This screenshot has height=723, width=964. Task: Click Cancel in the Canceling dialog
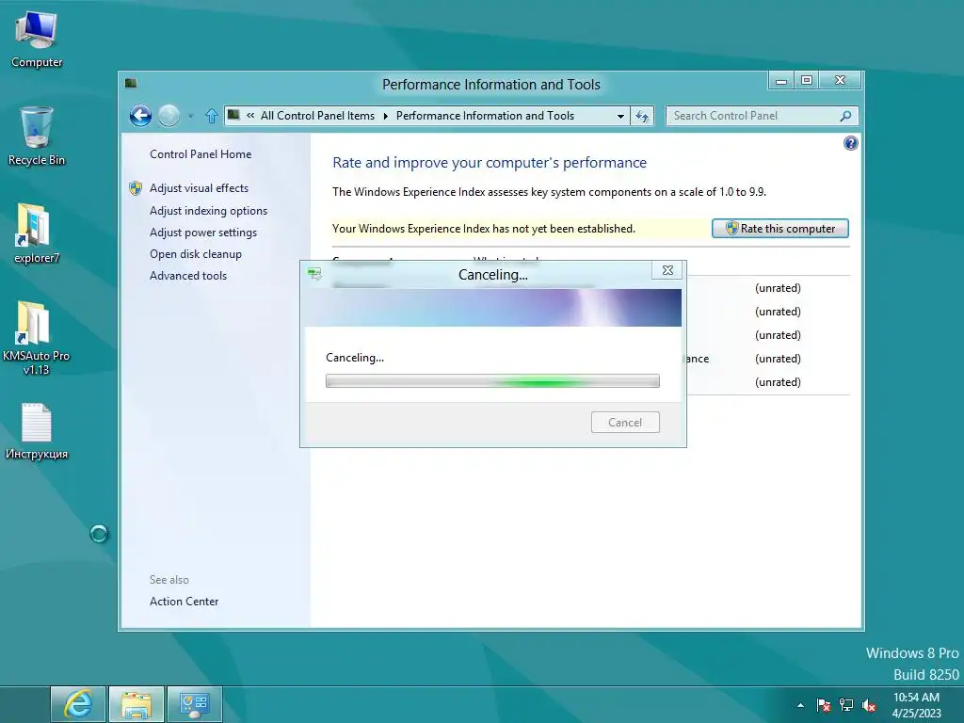click(x=625, y=423)
